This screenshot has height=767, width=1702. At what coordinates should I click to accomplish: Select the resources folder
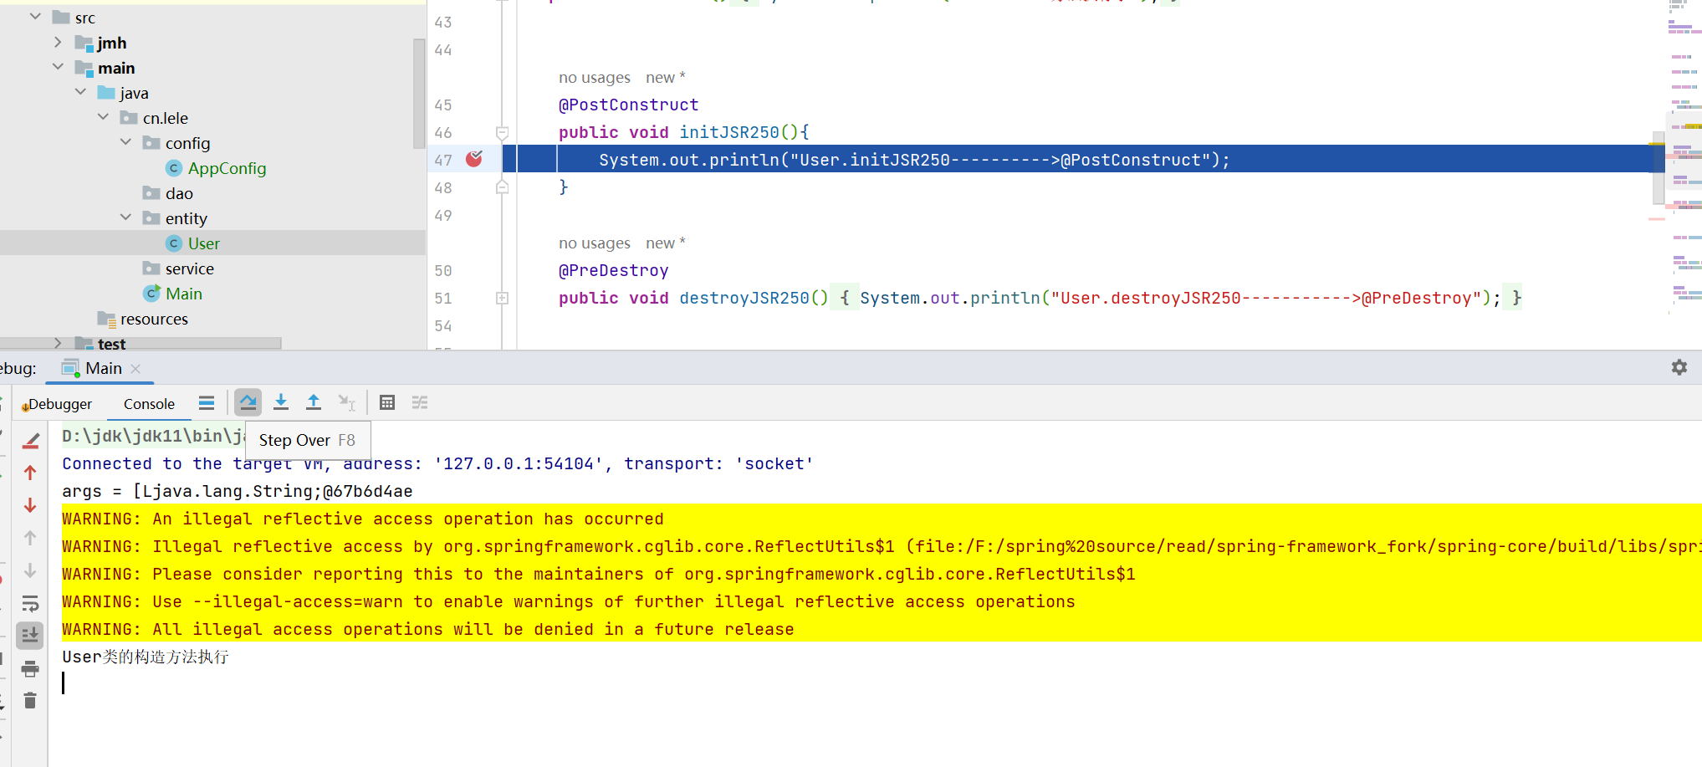(x=154, y=319)
